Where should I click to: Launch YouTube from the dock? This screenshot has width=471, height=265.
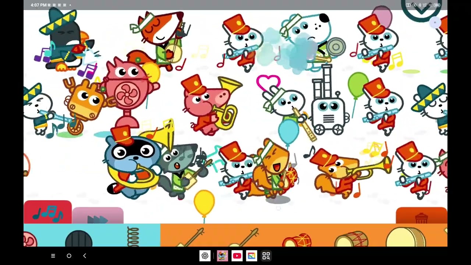pyautogui.click(x=237, y=256)
